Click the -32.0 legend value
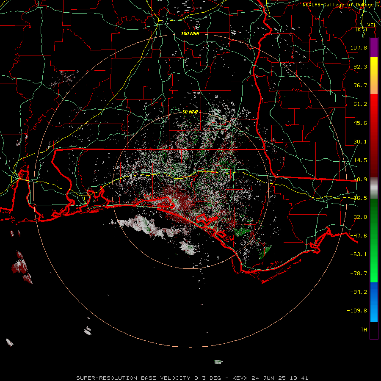This screenshot has width=381, height=381. 359,217
